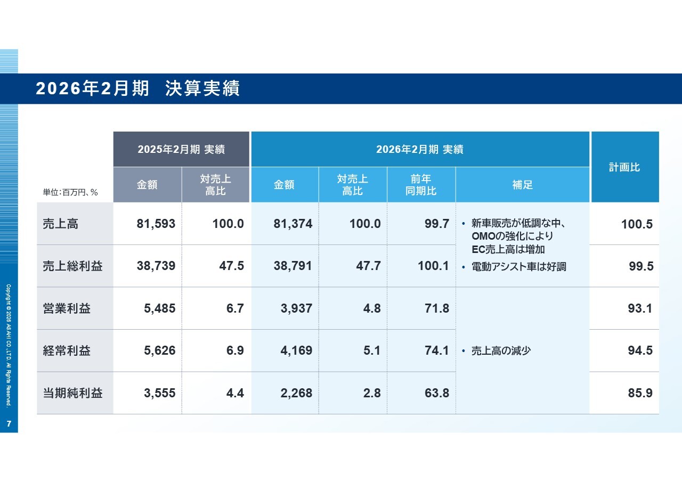Click the 補足 column header
This screenshot has height=482, width=682.
(x=522, y=185)
